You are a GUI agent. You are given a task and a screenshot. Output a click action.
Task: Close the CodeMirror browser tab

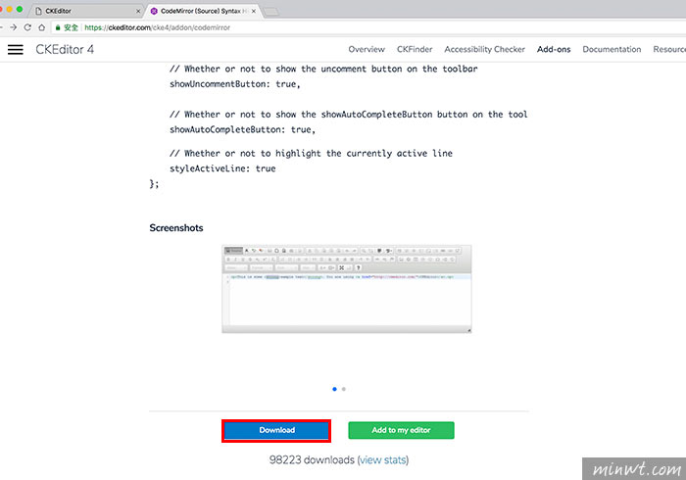(x=253, y=11)
